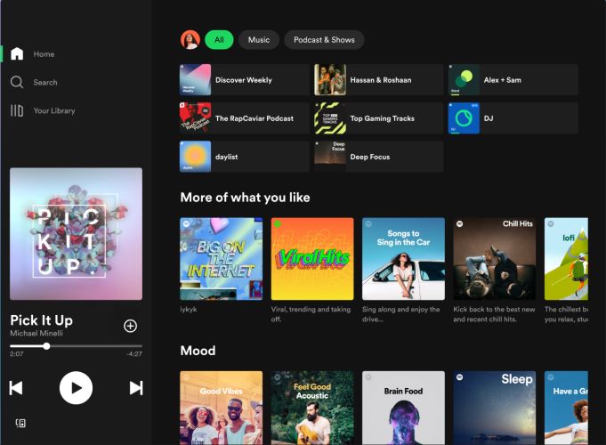Select the Podcast & Shows filter
This screenshot has height=445, width=606.
point(324,39)
